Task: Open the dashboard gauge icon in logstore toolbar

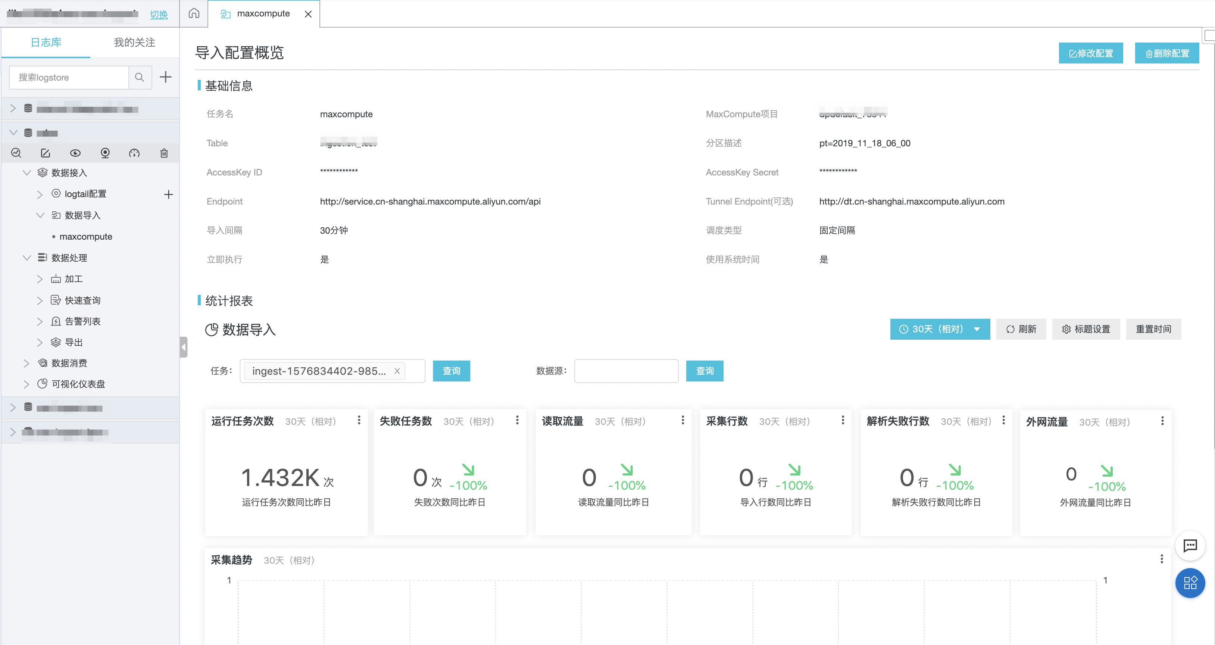Action: tap(134, 153)
